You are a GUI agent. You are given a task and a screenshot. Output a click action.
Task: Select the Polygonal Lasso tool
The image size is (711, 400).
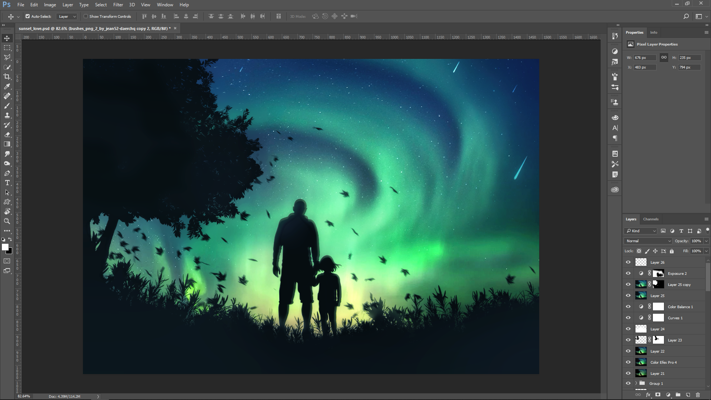(x=7, y=57)
